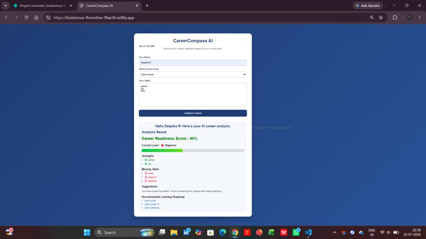
Task: Click the missing skill excel
Action: [149, 173]
